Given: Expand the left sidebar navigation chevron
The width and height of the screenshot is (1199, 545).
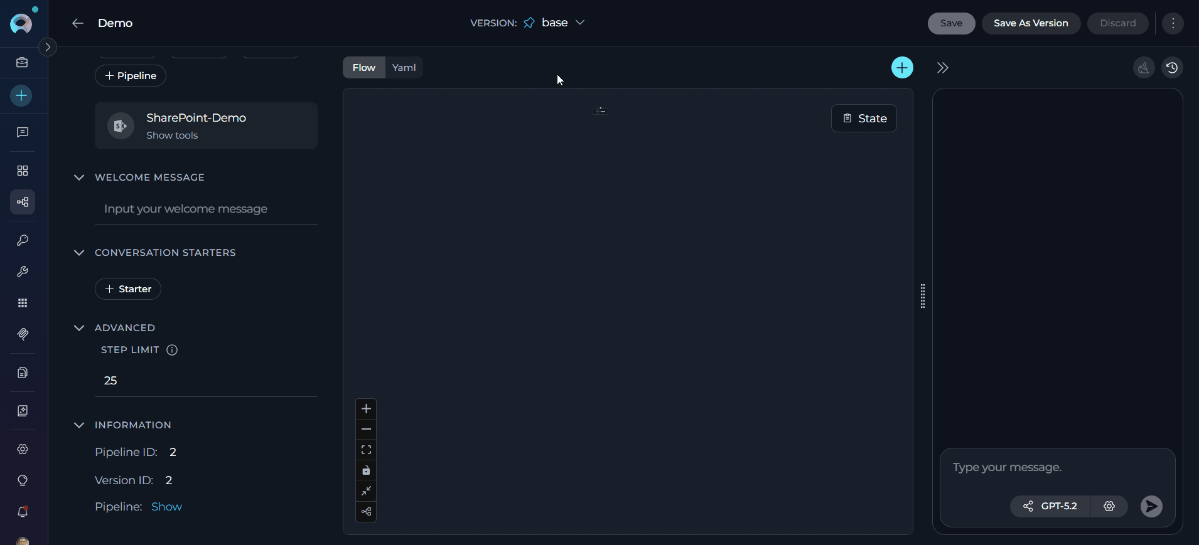Looking at the screenshot, I should (x=48, y=47).
